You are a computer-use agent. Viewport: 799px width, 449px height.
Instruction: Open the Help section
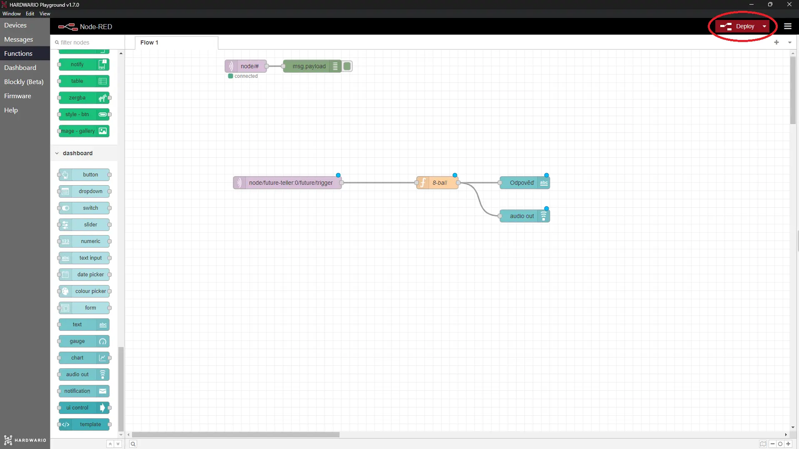click(x=25, y=110)
